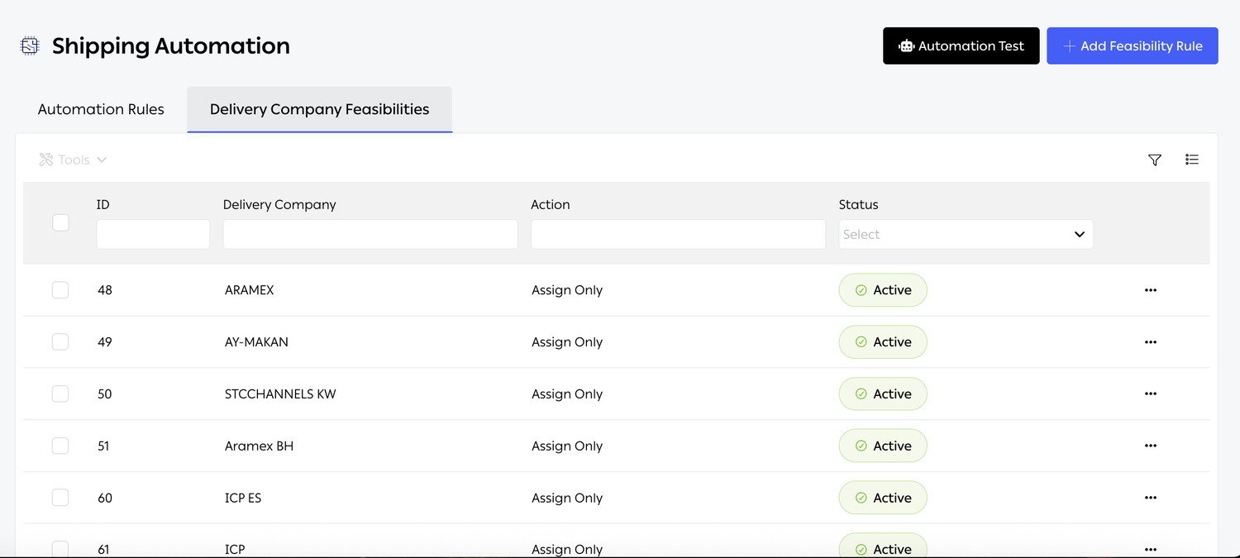Click Assign Only in ARAMEX row
Screen dimensions: 1240x558
[567, 290]
